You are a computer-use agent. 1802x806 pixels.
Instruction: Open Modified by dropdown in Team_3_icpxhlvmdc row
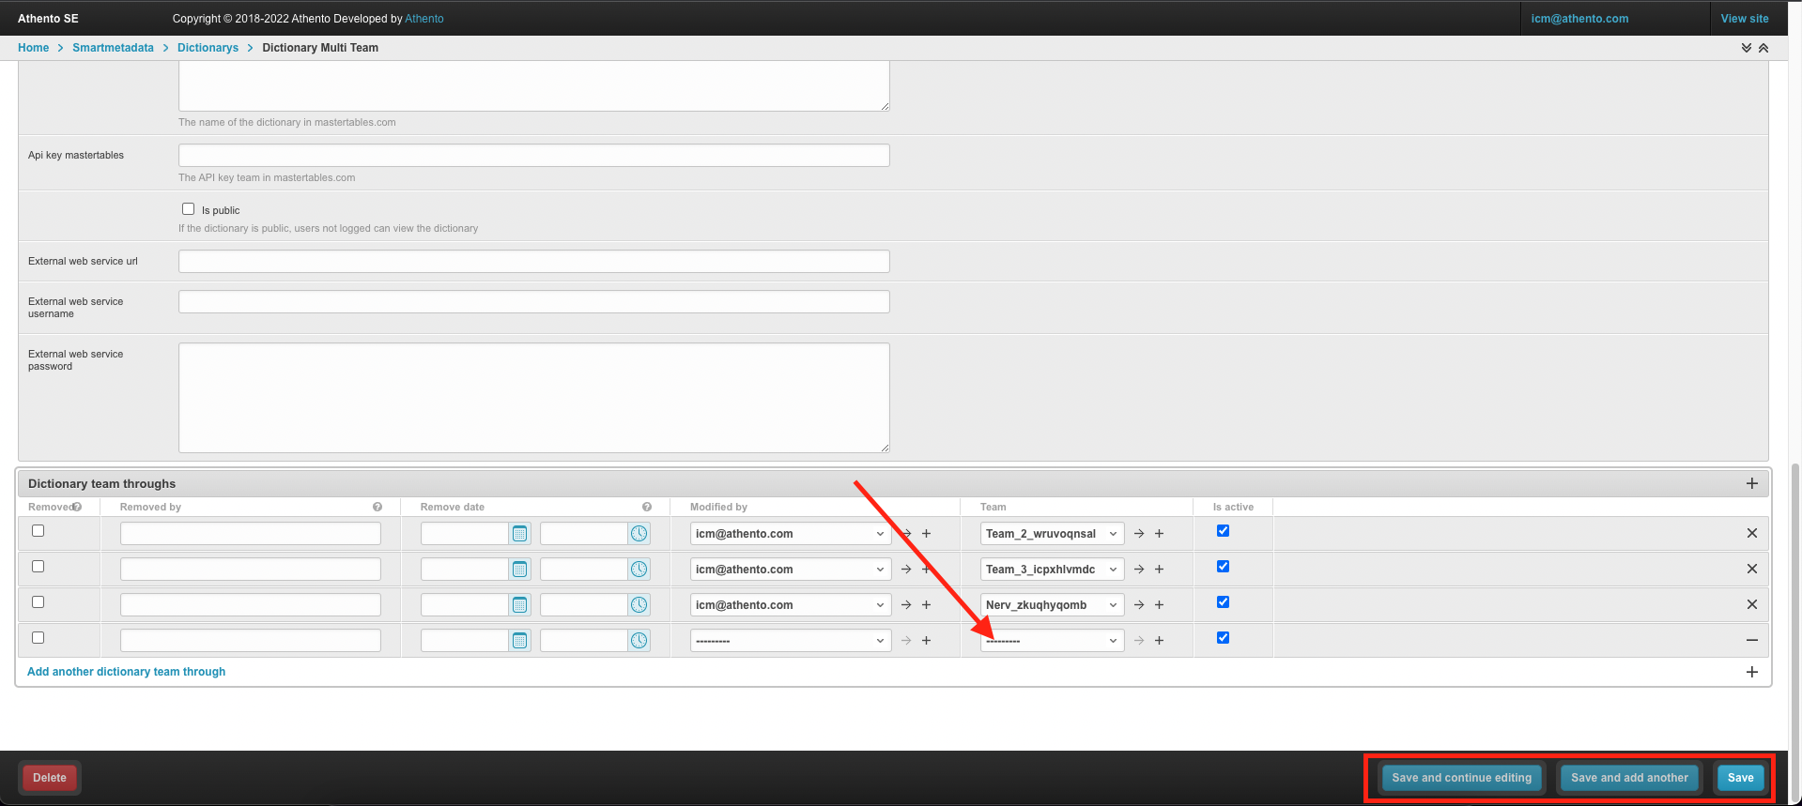click(791, 570)
